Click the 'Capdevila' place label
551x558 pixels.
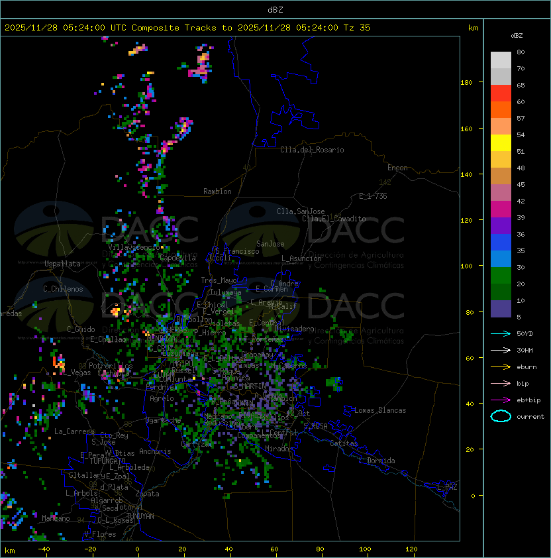[x=177, y=258]
